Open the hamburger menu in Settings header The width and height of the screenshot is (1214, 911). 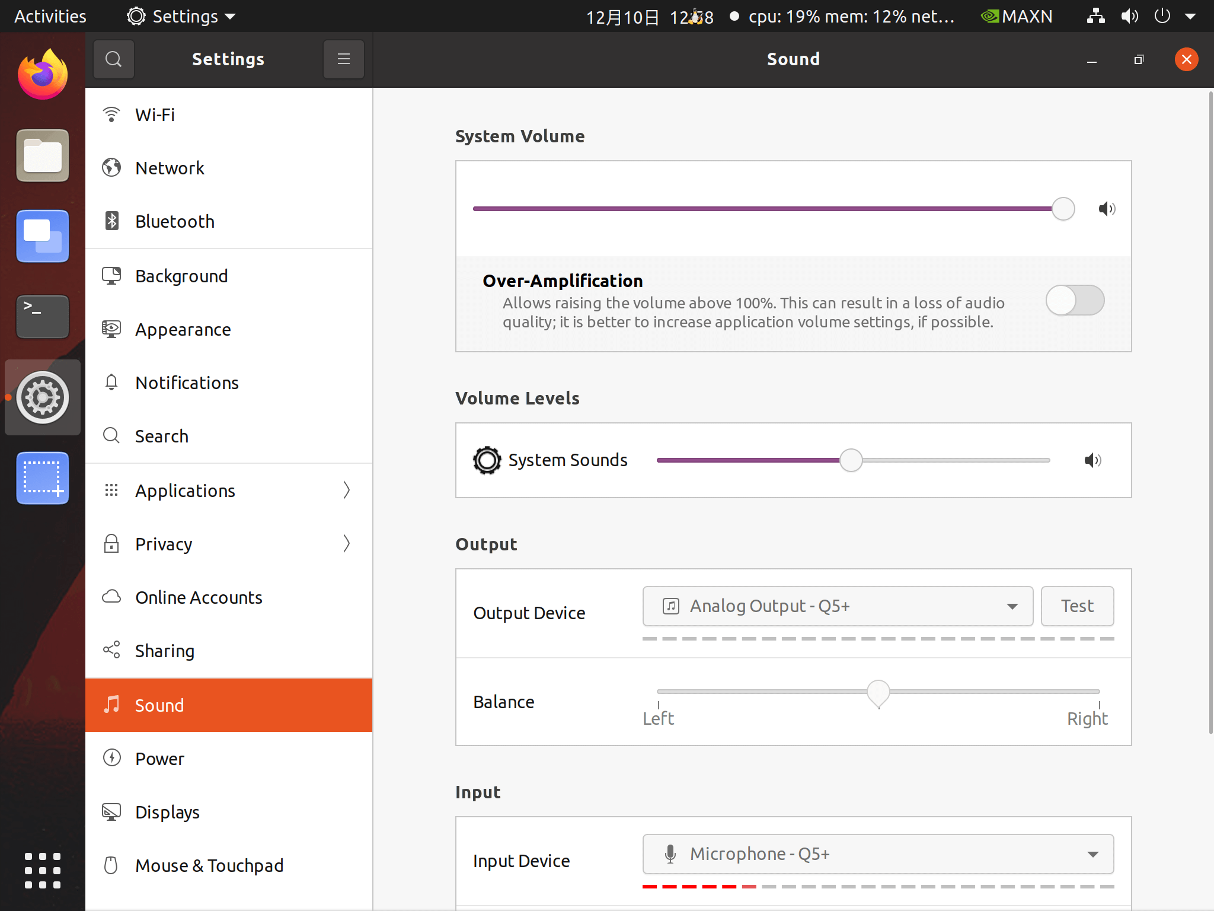coord(343,59)
